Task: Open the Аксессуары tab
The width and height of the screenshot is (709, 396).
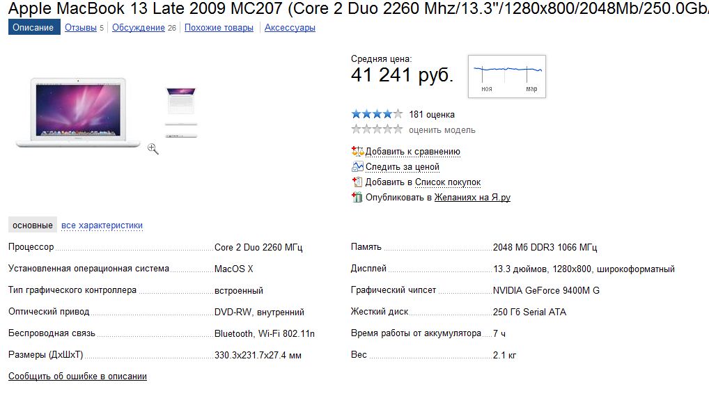Action: click(290, 28)
